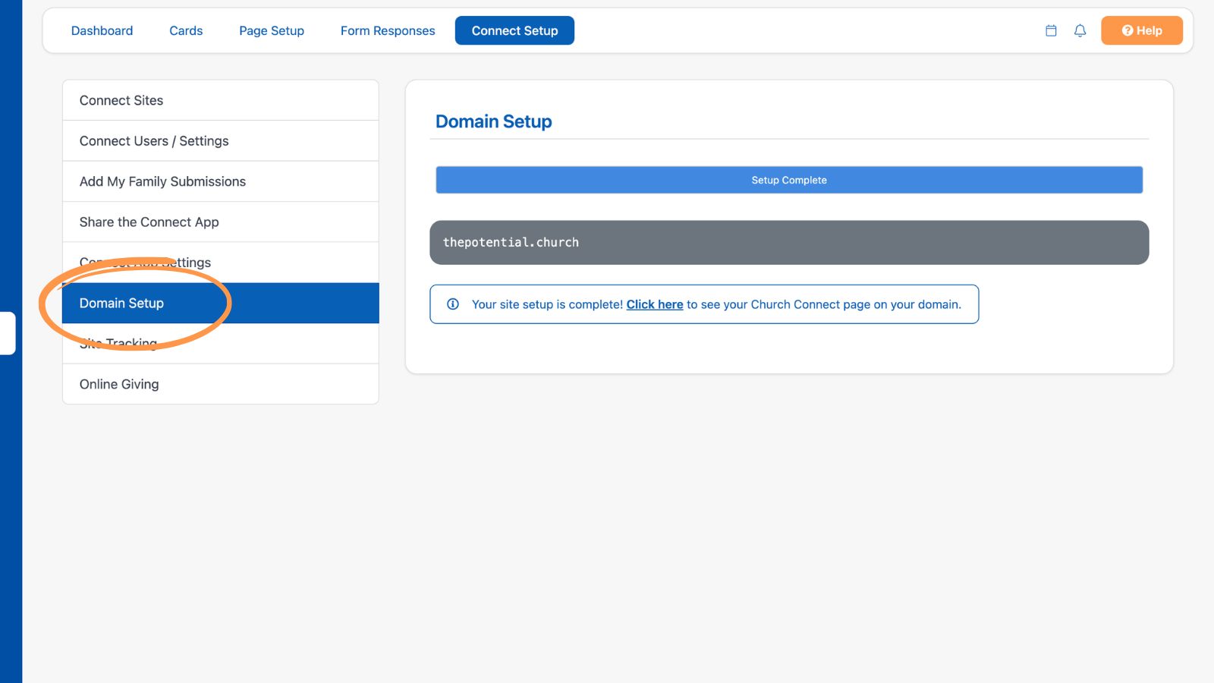Open Share the Connect App
This screenshot has width=1214, height=683.
pyautogui.click(x=221, y=222)
